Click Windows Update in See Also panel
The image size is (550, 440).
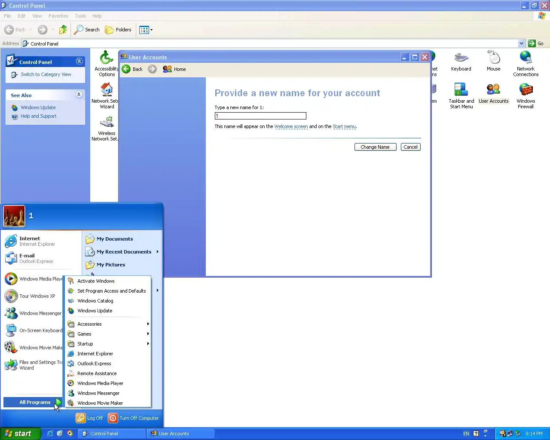tap(38, 107)
